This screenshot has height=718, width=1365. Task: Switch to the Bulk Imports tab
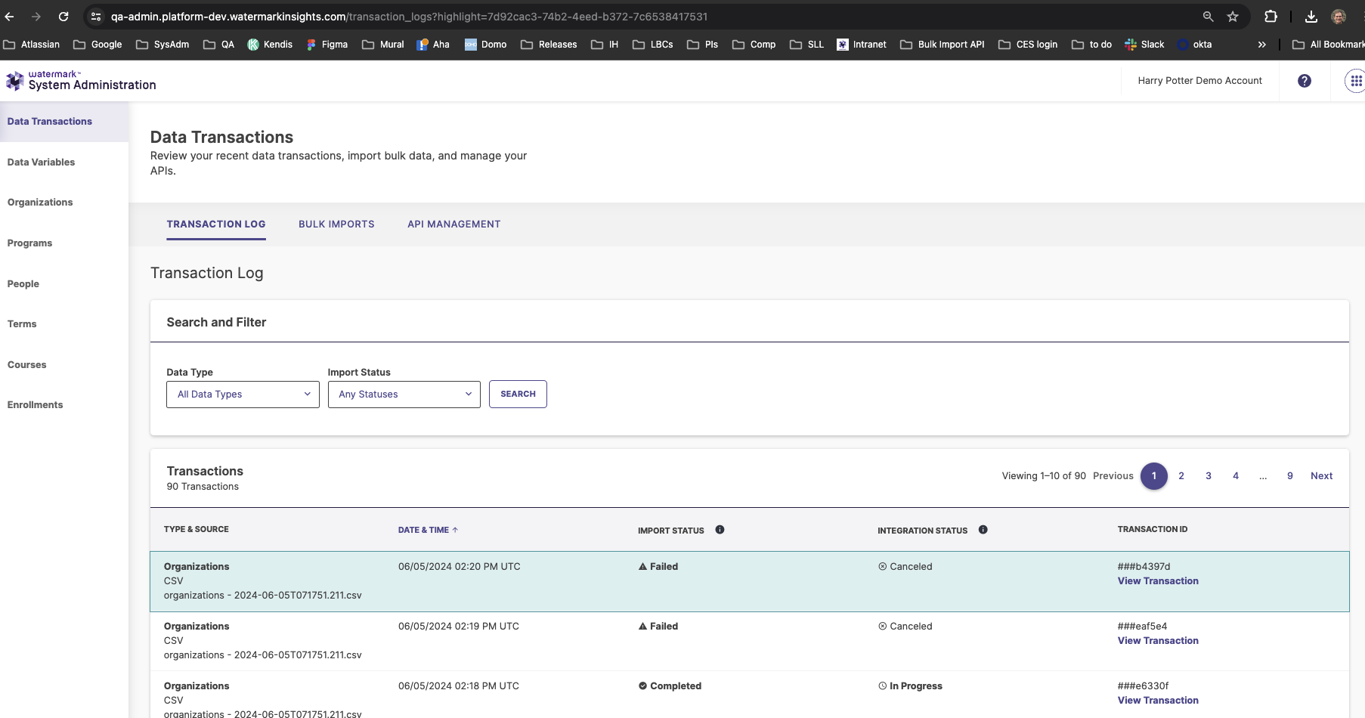(x=336, y=224)
